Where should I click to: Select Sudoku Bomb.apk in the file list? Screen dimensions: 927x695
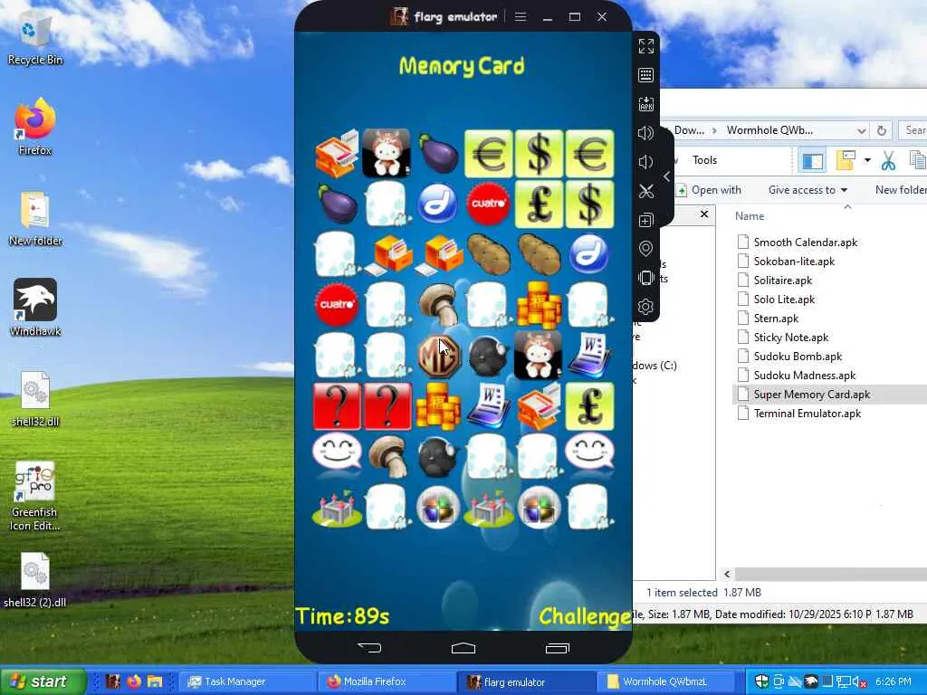[x=798, y=356]
